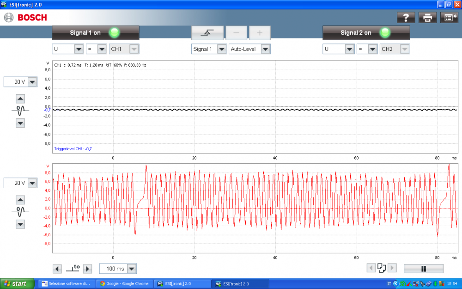462x289 pixels.
Task: Shift time base left with arrow
Action: click(x=57, y=269)
